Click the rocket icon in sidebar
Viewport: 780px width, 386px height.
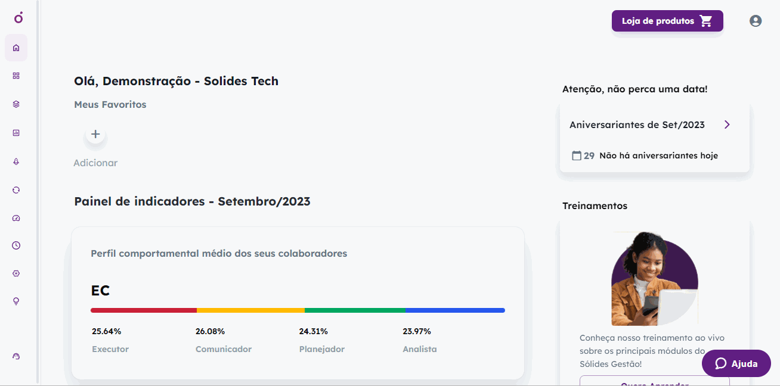(x=16, y=161)
